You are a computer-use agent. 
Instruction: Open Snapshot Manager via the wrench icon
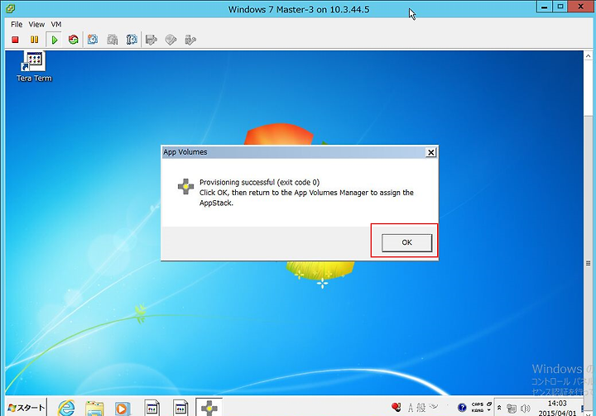coord(132,40)
